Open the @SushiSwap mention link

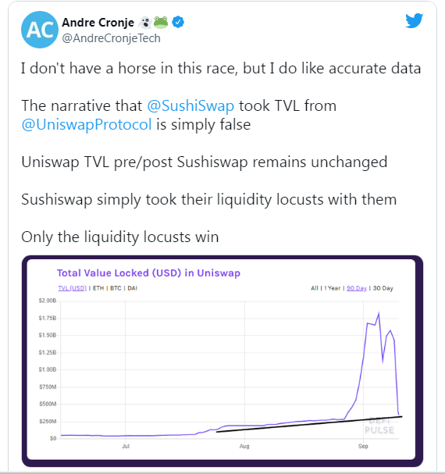tap(190, 105)
